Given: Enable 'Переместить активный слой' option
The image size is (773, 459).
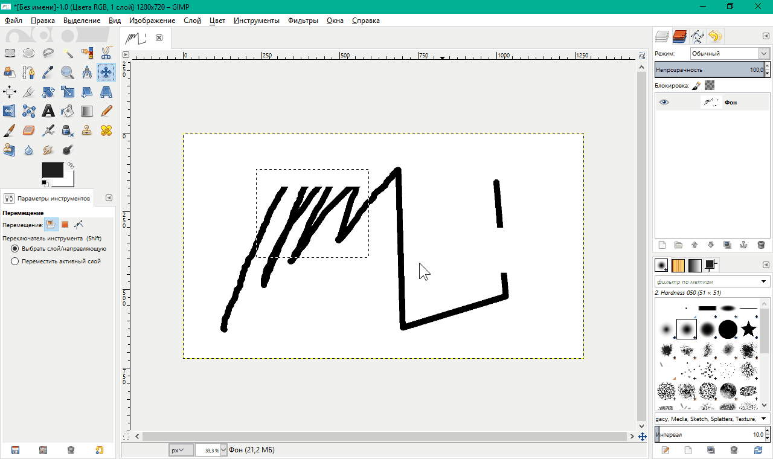Looking at the screenshot, I should click(15, 262).
